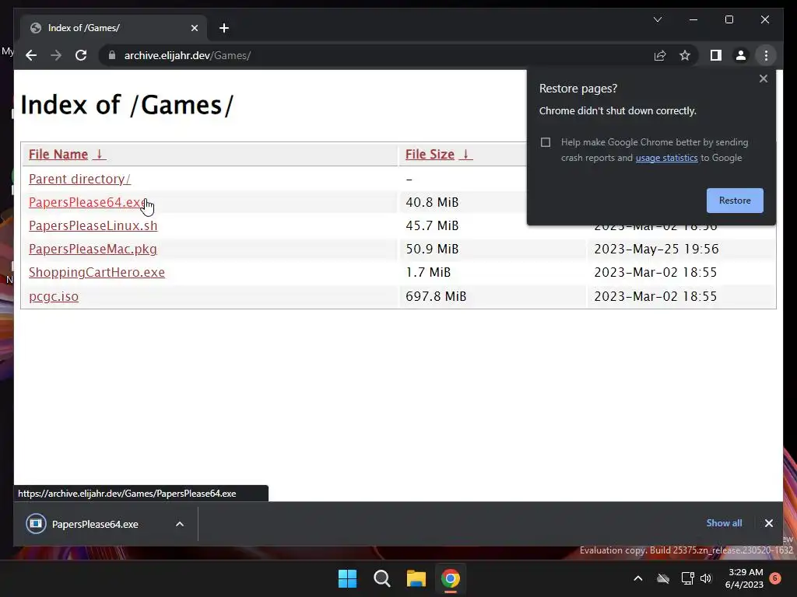Download PapersPleaseMac.pkg
The image size is (797, 597).
93,250
